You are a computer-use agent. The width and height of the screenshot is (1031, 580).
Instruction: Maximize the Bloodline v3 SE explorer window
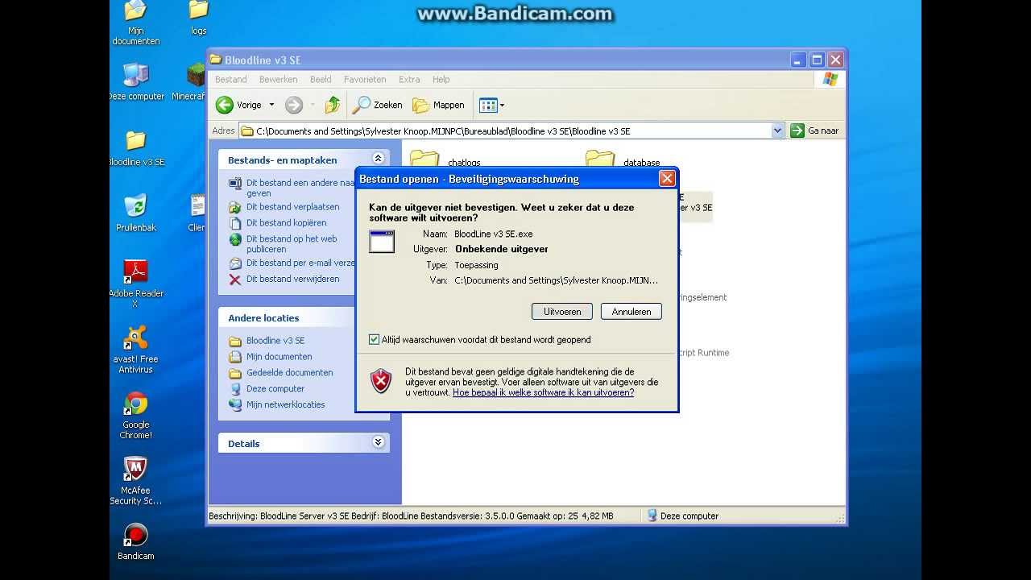(817, 60)
